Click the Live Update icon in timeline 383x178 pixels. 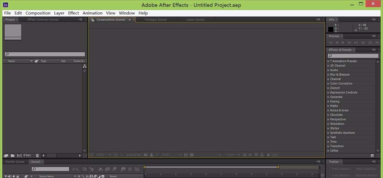point(85,169)
